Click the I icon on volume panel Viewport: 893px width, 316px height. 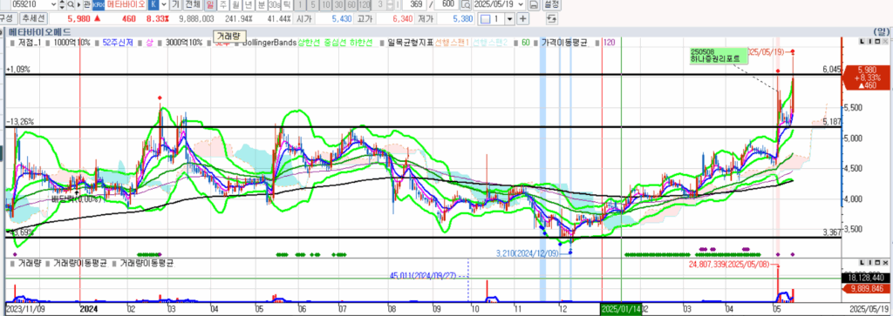click(x=870, y=262)
